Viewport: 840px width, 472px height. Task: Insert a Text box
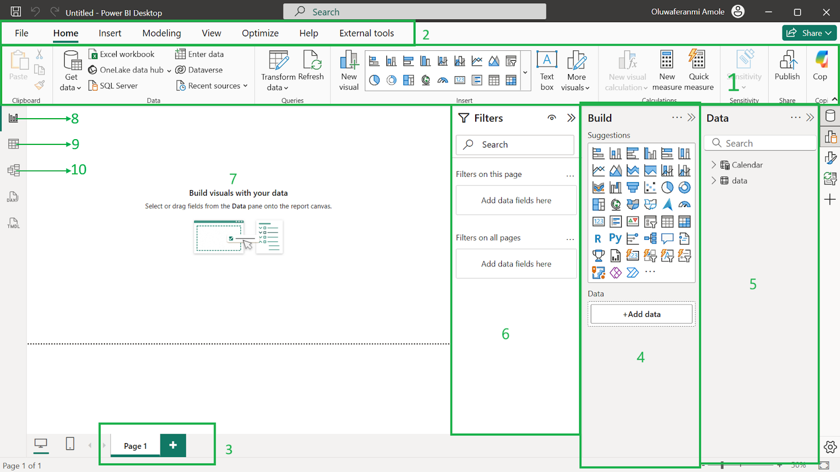[x=547, y=71]
